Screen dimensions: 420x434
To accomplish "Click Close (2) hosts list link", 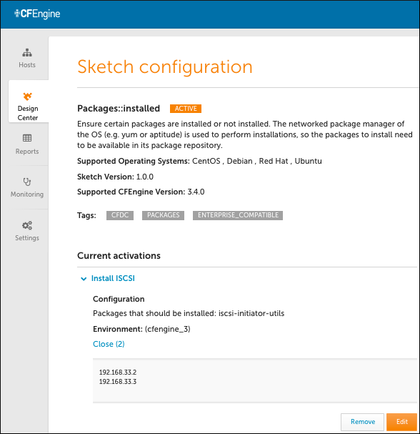I will 109,344.
